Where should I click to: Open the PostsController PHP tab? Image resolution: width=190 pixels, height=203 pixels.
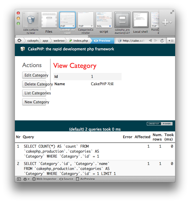(155, 23)
